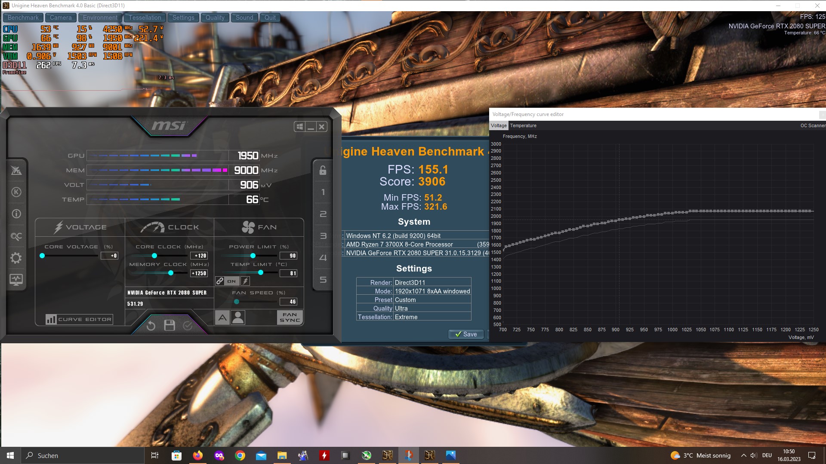Screen dimensions: 826x464
Task: Open the Tessellation dropdown menu
Action: [x=145, y=18]
